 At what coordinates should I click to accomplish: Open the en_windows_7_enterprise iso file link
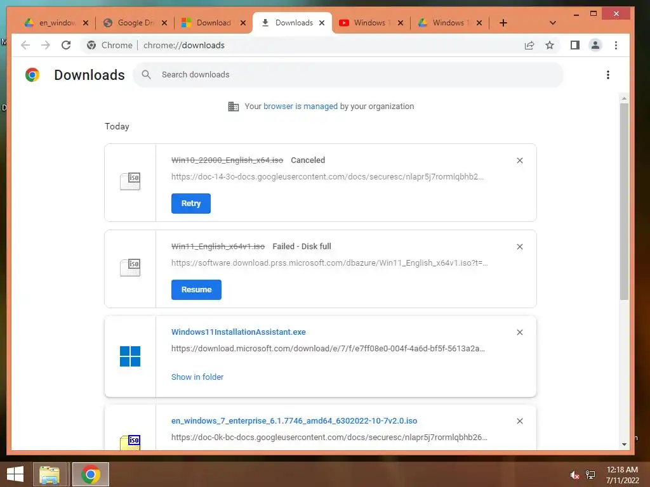coord(295,421)
